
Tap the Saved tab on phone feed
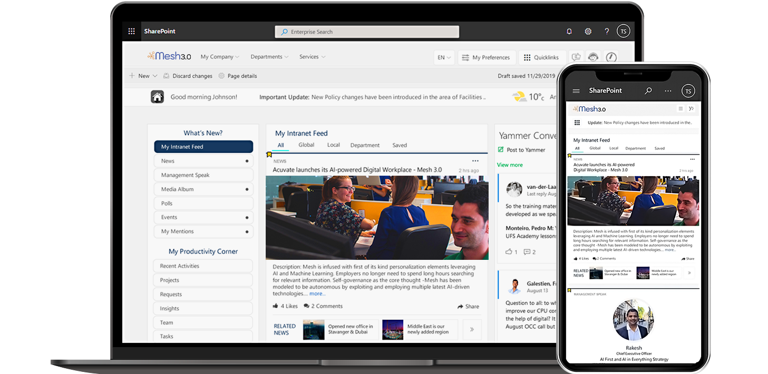click(x=659, y=148)
